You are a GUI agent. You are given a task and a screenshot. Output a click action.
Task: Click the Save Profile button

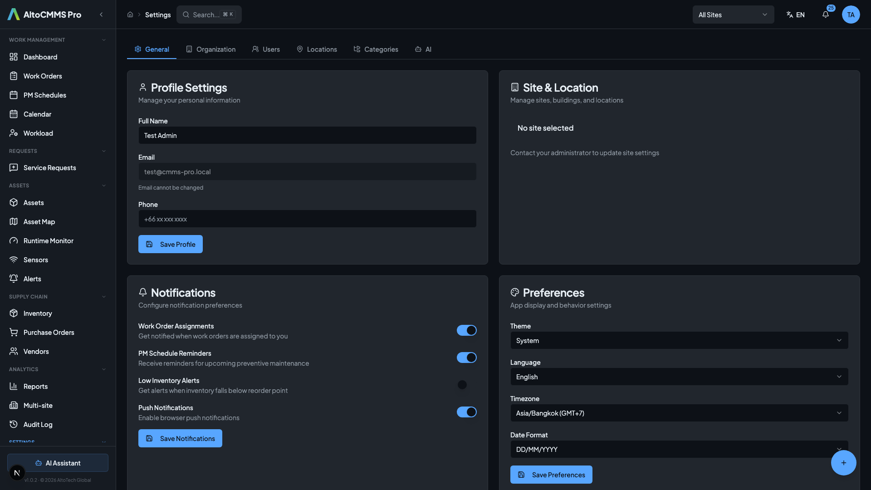[x=171, y=244]
